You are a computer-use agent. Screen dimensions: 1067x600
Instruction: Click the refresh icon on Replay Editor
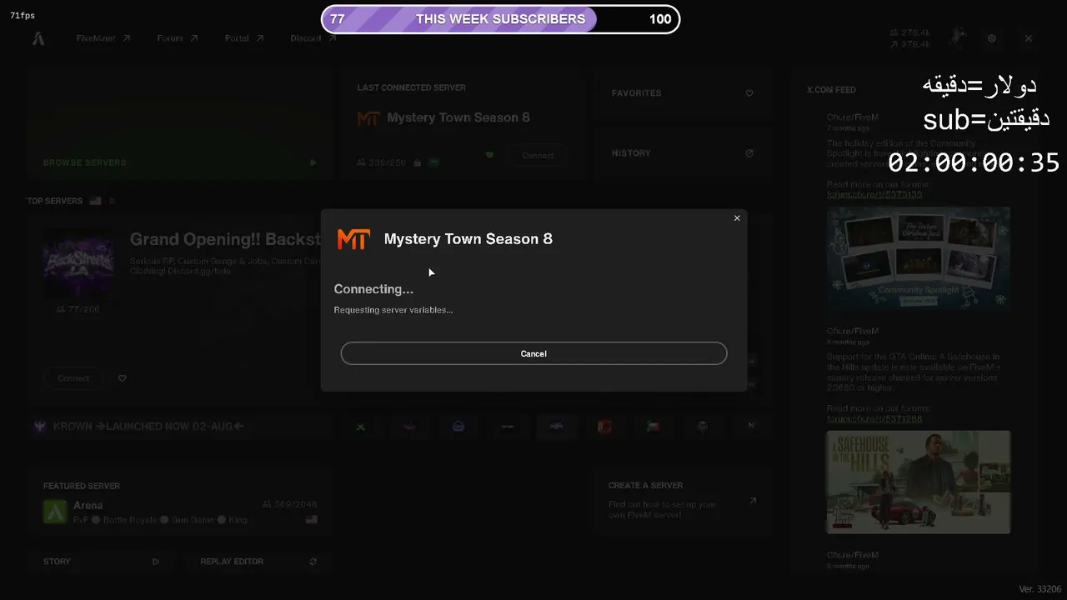(x=313, y=562)
